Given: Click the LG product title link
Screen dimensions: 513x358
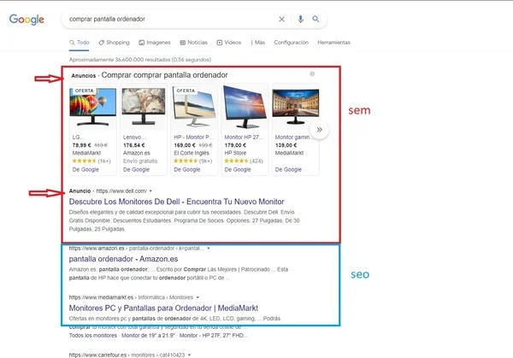Looking at the screenshot, I should [79, 138].
